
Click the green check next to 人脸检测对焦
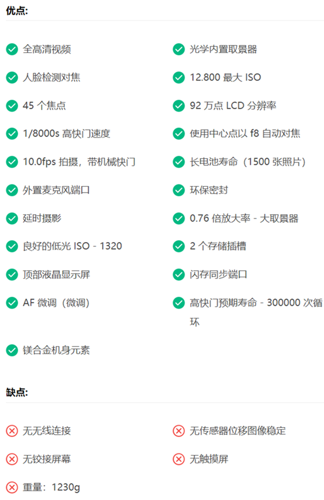12,78
